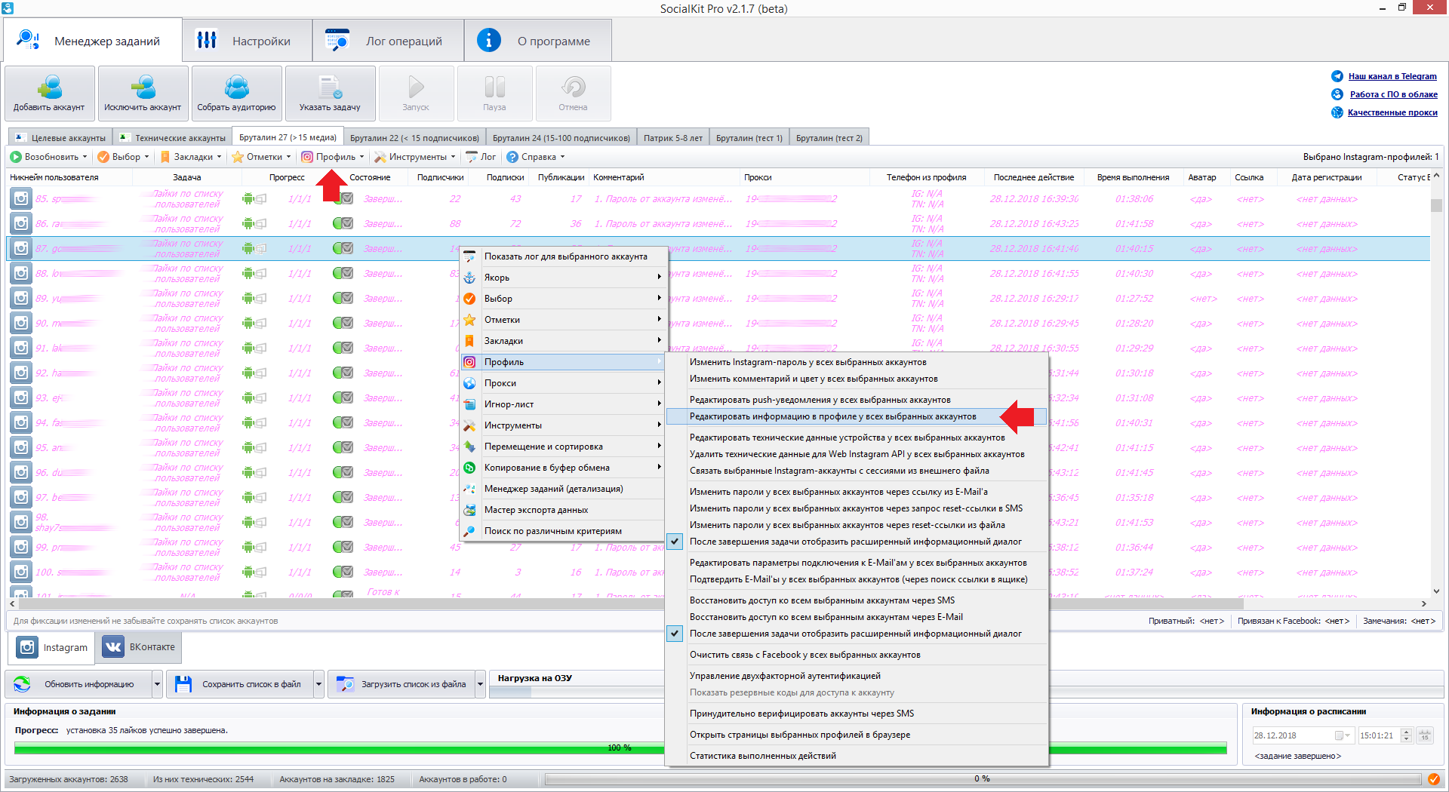The width and height of the screenshot is (1449, 792).
Task: Click Instagram icon in account row 85
Action: [21, 199]
